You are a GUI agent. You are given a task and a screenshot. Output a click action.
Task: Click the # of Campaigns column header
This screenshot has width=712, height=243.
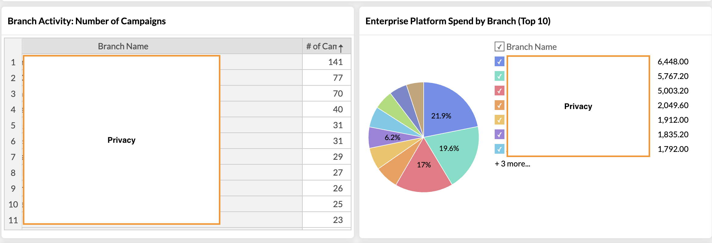point(321,46)
